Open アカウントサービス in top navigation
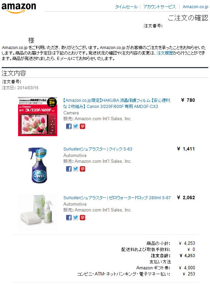Image resolution: width=210 pixels, height=285 pixels. point(160,7)
